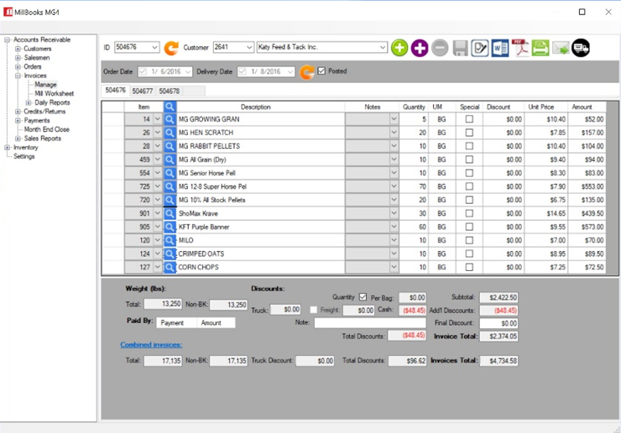The height and width of the screenshot is (433, 621).
Task: Click search icon for CRIMPED OATS row
Action: 170,254
